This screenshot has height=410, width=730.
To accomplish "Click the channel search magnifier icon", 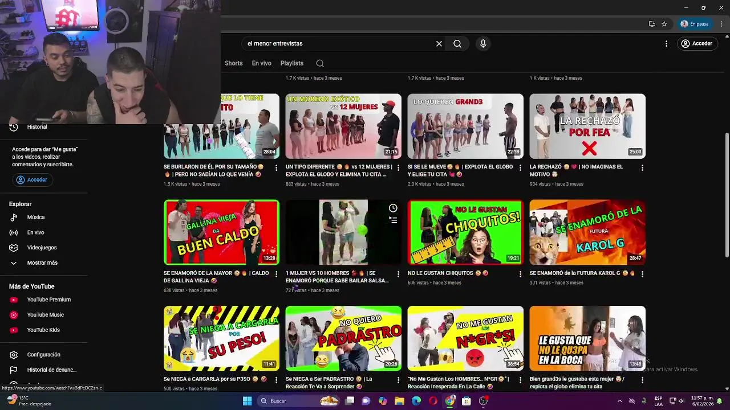I will (320, 63).
